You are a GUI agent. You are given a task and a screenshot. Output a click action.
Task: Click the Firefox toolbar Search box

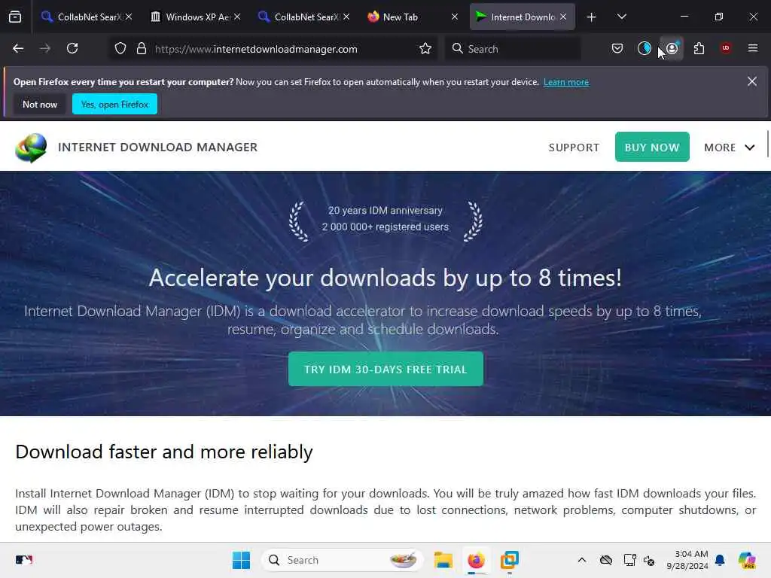coord(513,49)
